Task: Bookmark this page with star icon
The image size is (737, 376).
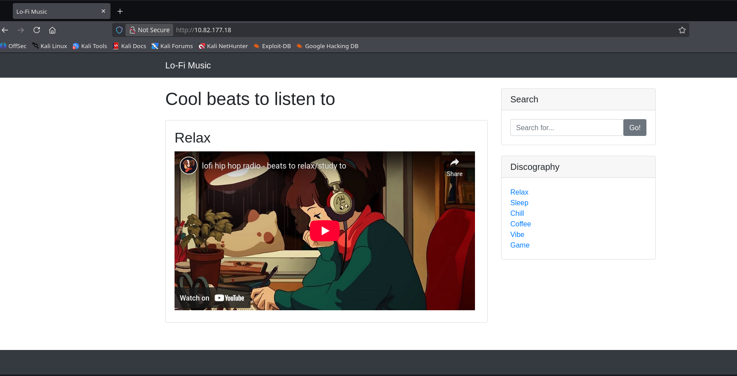Action: pyautogui.click(x=682, y=30)
